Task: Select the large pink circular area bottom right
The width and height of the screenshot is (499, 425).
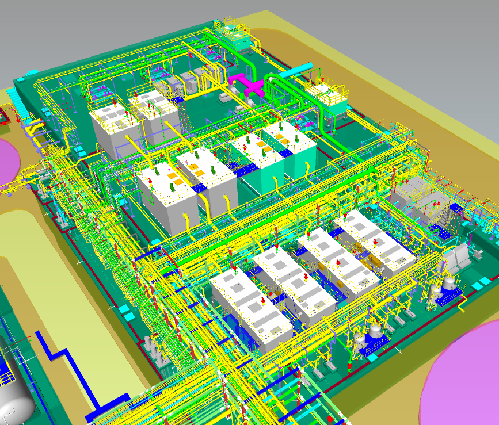Action: pyautogui.click(x=460, y=374)
